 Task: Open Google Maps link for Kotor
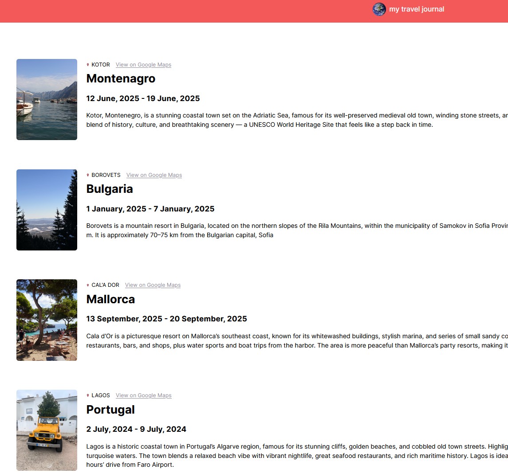143,65
